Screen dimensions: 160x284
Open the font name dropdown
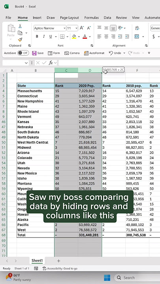[64, 28]
